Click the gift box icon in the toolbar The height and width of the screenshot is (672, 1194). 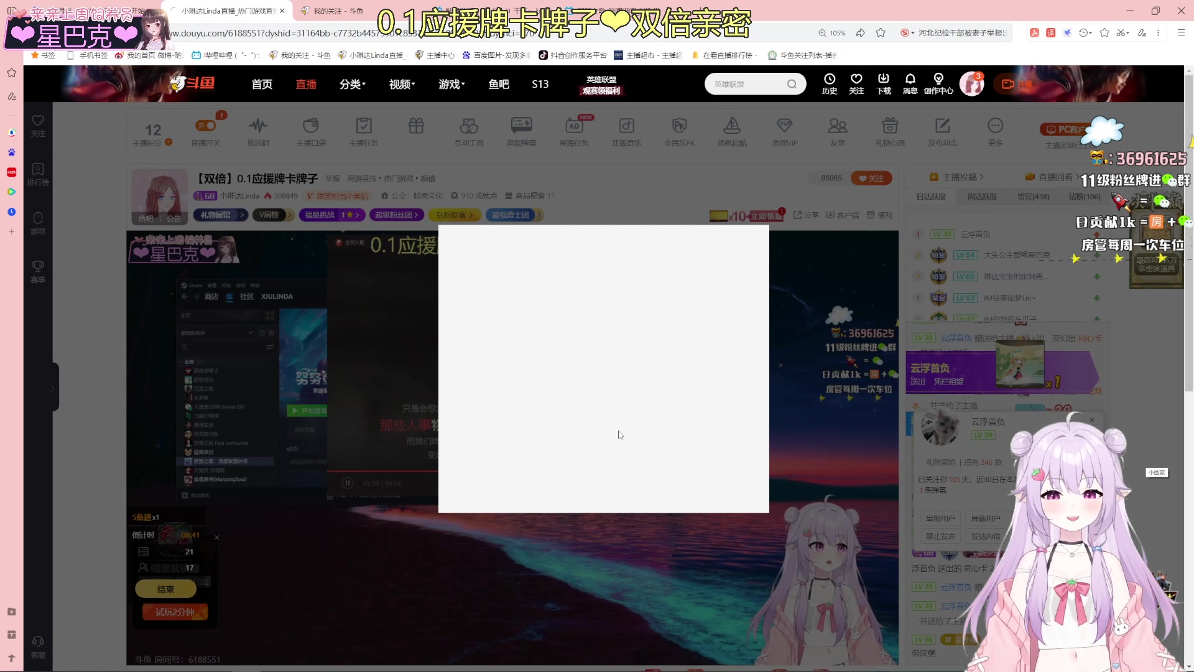click(x=416, y=126)
